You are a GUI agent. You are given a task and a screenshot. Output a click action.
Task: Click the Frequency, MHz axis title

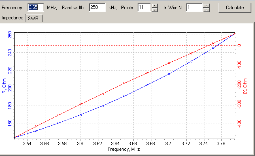[x=124, y=149]
